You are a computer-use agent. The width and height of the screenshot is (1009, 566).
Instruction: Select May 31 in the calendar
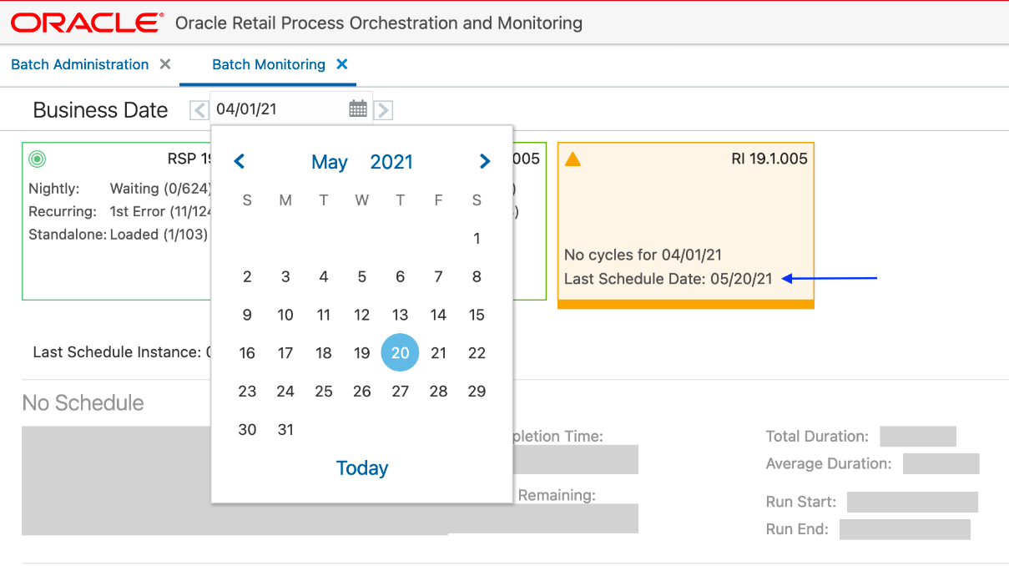285,429
